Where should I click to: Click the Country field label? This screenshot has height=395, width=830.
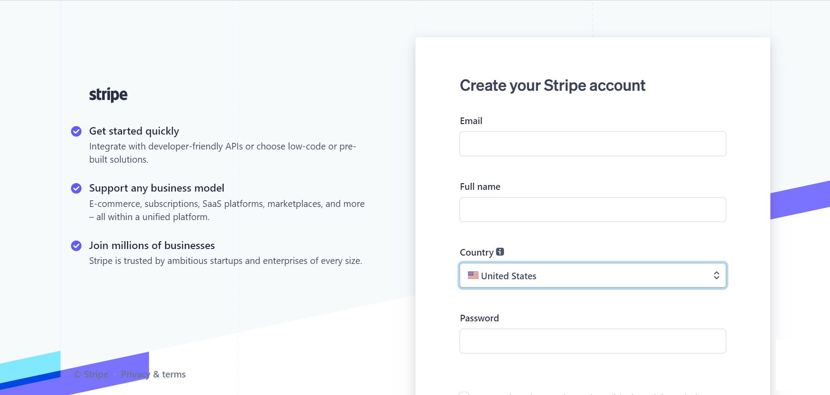click(x=477, y=253)
